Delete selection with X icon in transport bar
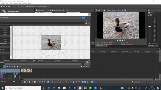This screenshot has width=161, height=90. (61, 82)
